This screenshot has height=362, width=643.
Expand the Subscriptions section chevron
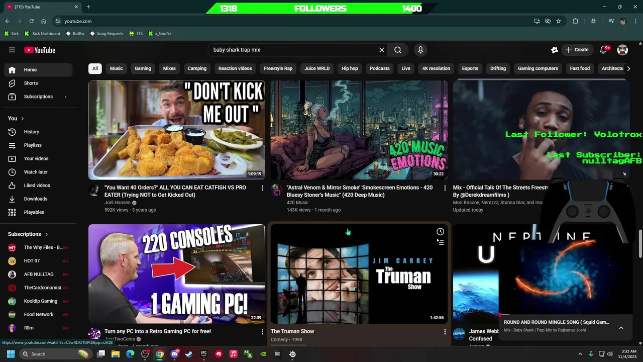[x=47, y=234]
